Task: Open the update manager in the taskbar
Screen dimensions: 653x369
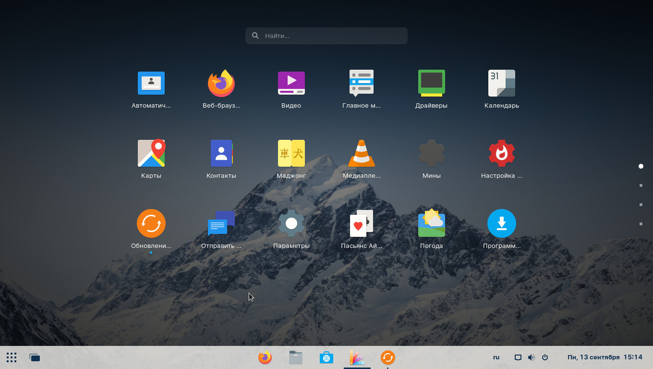Action: point(388,357)
